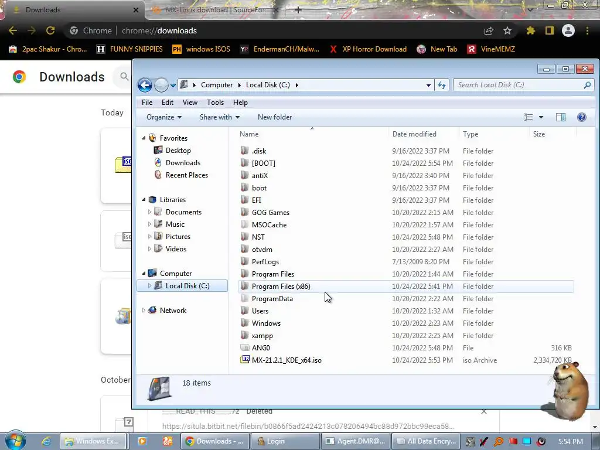Click the Size column header
Image resolution: width=600 pixels, height=450 pixels.
click(x=539, y=134)
